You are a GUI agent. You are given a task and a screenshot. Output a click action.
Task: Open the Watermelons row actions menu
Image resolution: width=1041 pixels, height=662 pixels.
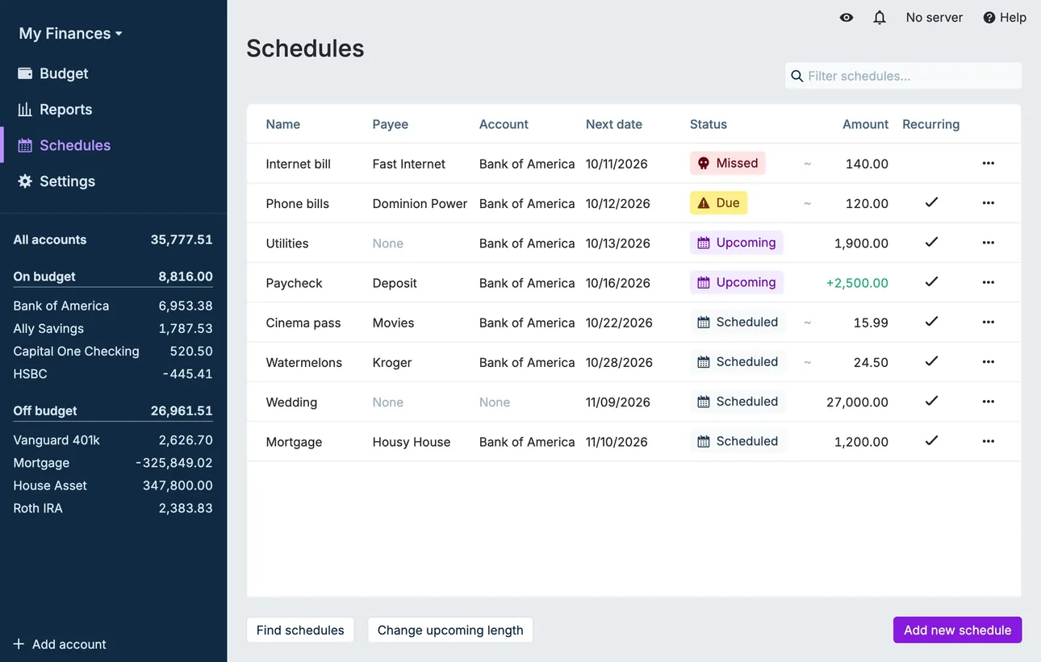[988, 362]
